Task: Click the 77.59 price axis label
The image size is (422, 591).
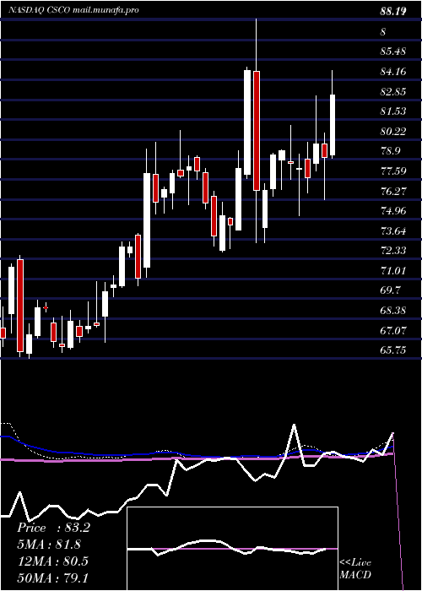Action: click(393, 171)
